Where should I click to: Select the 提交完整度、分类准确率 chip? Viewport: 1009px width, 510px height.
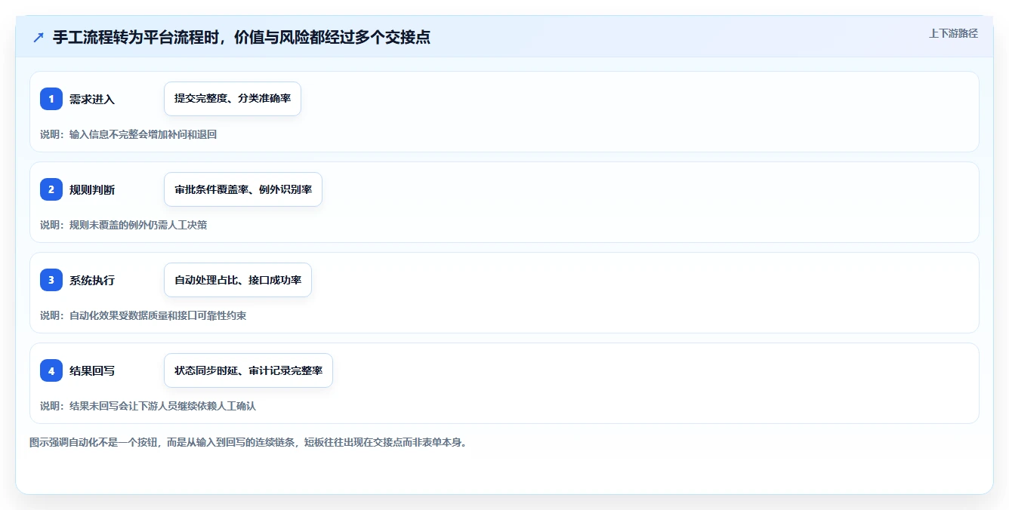pyautogui.click(x=233, y=99)
